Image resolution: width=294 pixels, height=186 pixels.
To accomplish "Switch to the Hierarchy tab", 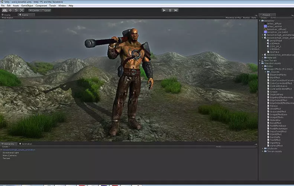I will 8,144.
